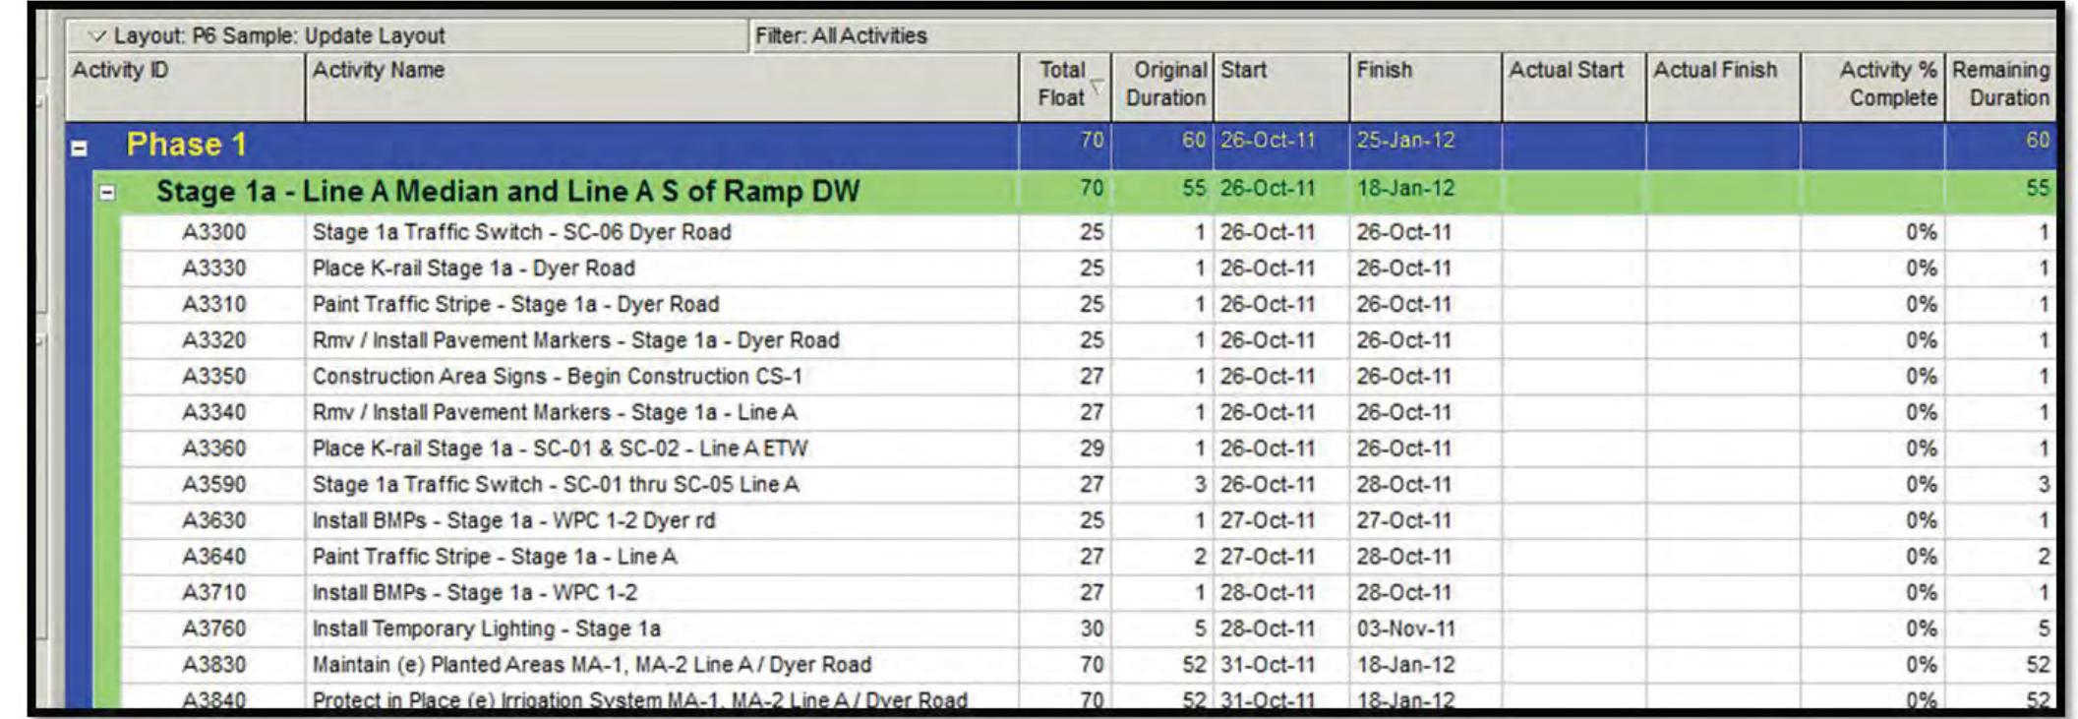
Task: Sort by the Total Float column header
Action: pyautogui.click(x=1062, y=85)
